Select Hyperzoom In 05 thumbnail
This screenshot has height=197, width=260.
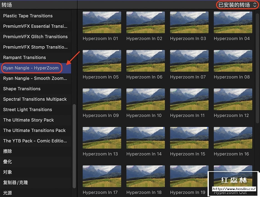(102, 61)
